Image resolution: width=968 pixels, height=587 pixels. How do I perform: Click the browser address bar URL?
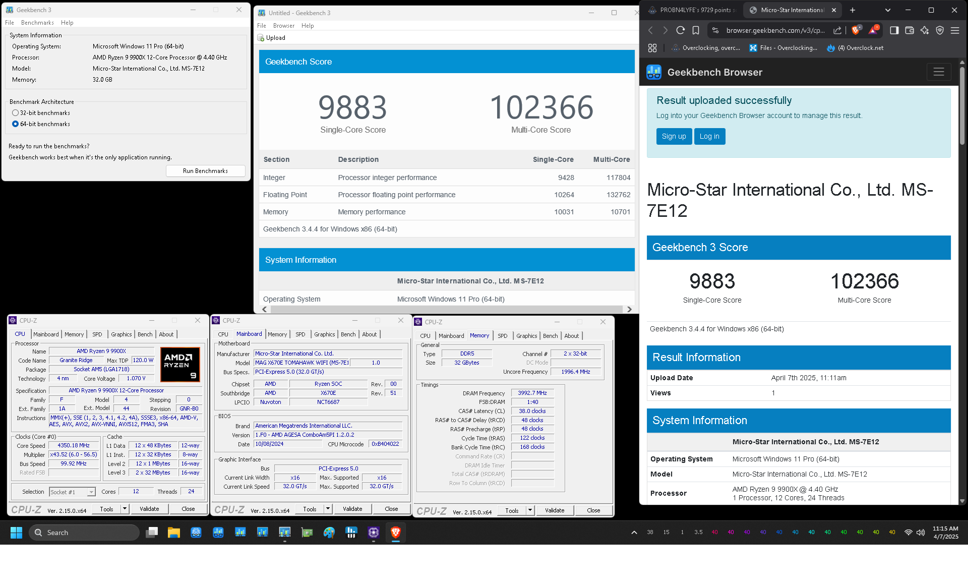[x=775, y=30]
